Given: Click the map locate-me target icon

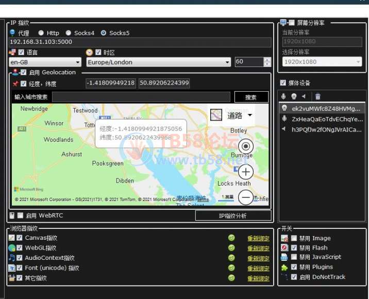Looking at the screenshot, I should (246, 146).
